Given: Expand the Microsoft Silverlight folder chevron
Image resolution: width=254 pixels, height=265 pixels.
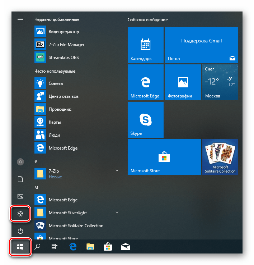Looking at the screenshot, I should tap(117, 213).
